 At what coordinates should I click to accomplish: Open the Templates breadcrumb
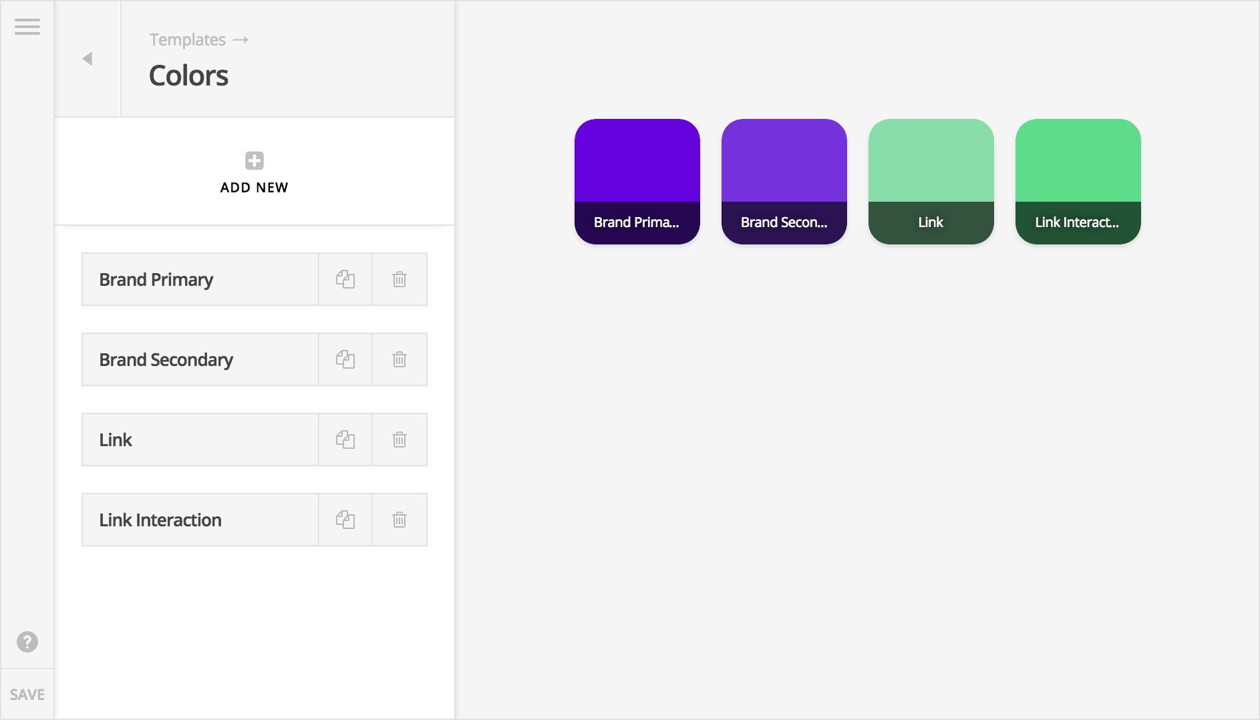click(189, 39)
